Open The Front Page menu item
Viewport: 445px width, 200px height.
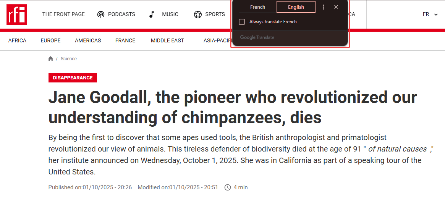(x=63, y=15)
